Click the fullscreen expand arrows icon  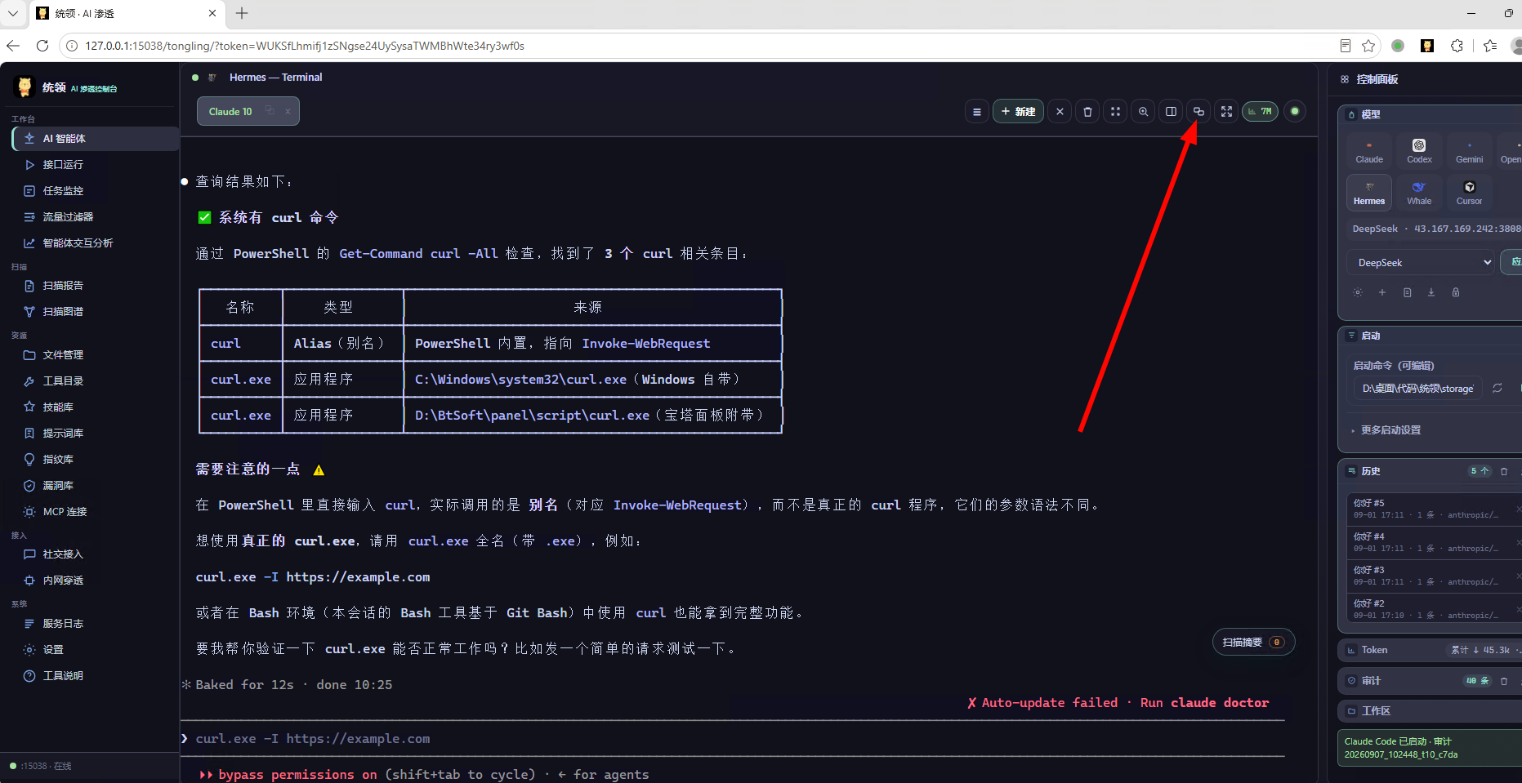pos(1226,112)
